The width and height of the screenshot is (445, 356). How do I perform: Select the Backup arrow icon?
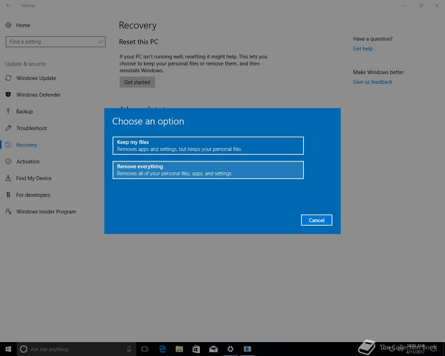(8, 111)
